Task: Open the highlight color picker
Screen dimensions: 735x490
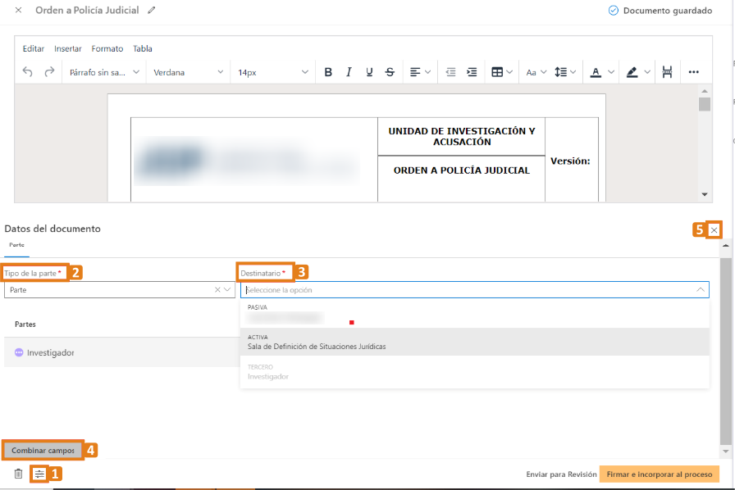Action: click(x=633, y=72)
